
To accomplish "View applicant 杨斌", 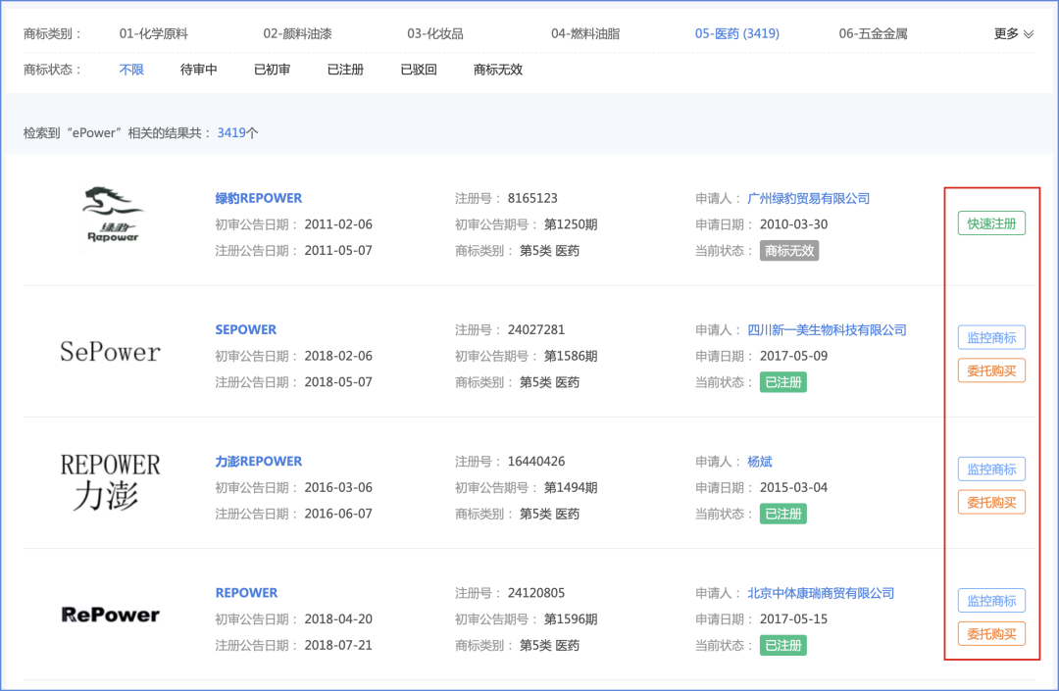I will point(760,462).
